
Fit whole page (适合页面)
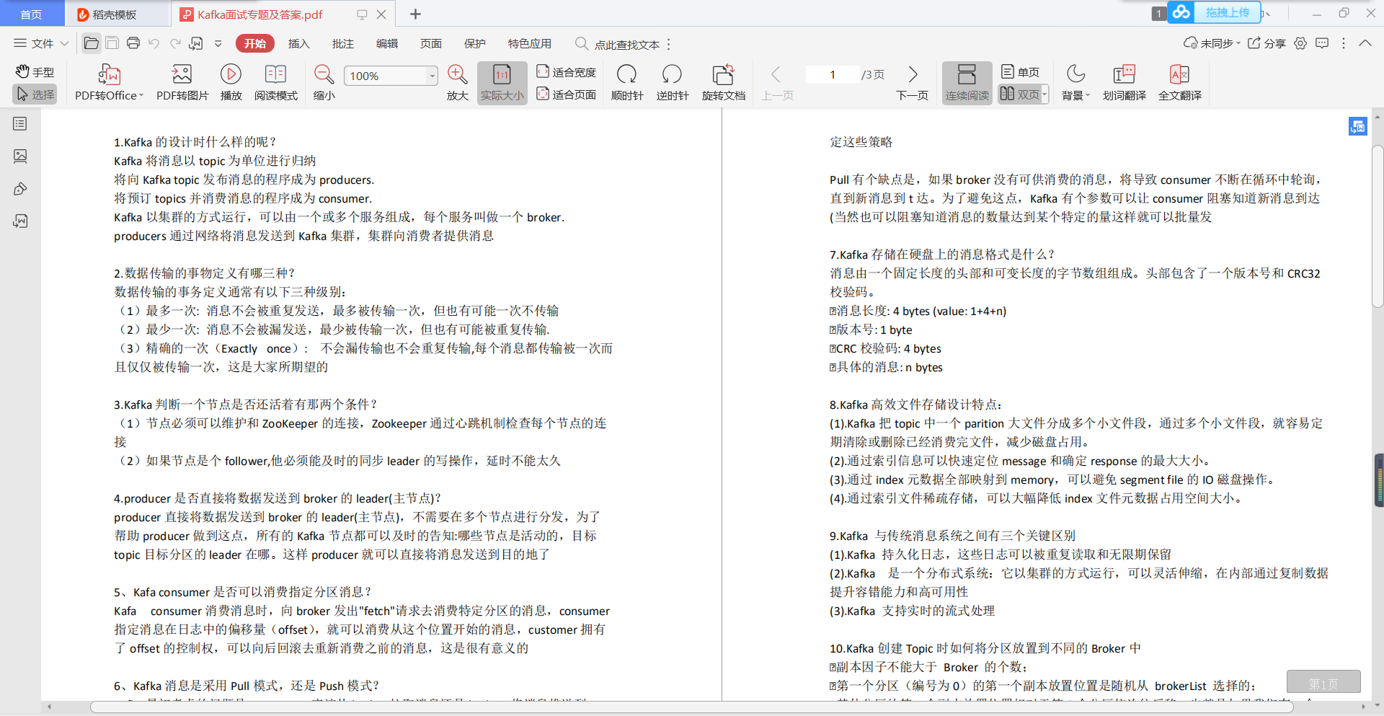pyautogui.click(x=567, y=94)
